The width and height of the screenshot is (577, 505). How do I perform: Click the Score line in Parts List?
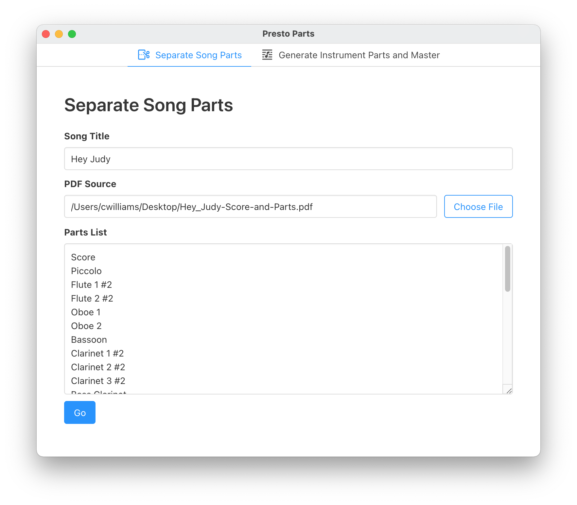point(83,257)
